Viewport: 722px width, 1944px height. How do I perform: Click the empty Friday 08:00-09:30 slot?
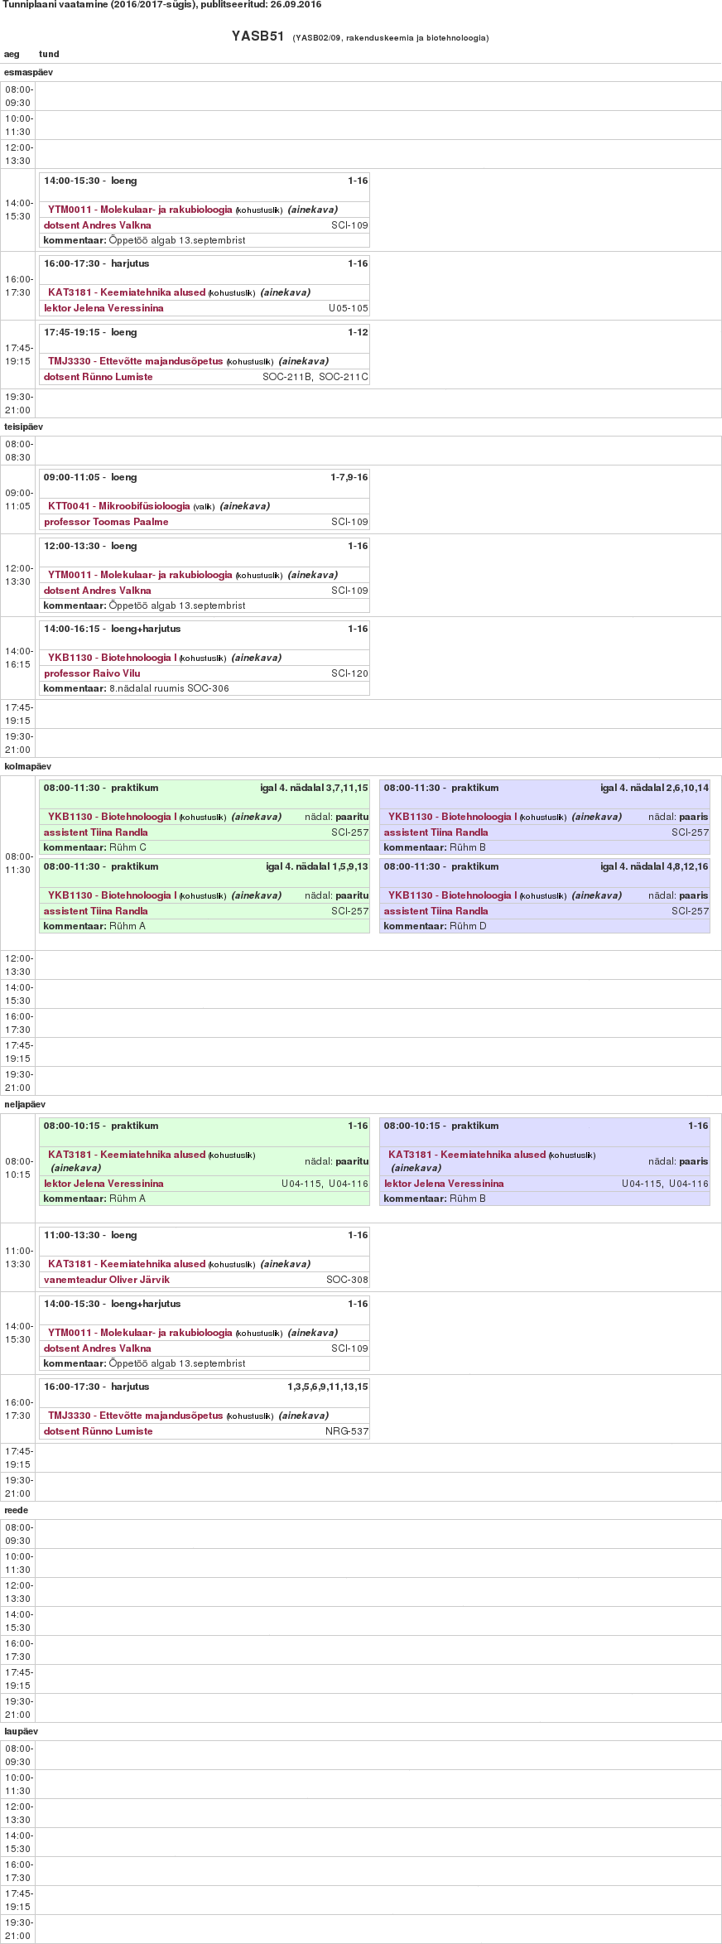click(x=378, y=1534)
